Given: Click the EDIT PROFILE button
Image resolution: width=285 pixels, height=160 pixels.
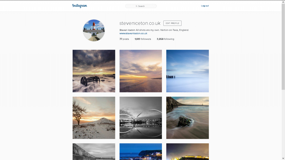Looking at the screenshot, I should point(172,23).
